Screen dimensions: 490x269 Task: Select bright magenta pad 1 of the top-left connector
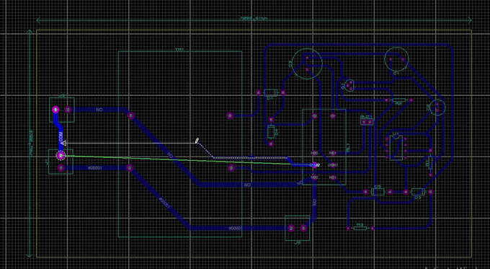tap(55, 110)
